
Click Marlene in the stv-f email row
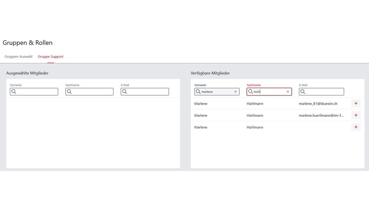pyautogui.click(x=201, y=115)
